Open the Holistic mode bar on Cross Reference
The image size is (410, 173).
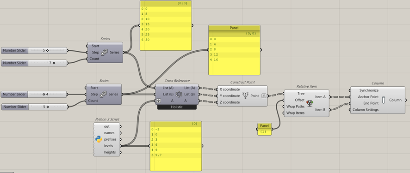[177, 107]
